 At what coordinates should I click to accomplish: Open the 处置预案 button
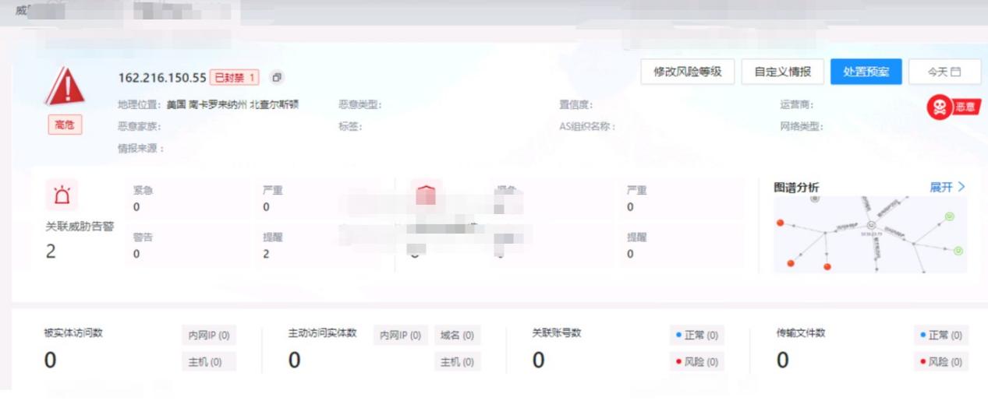pos(866,72)
